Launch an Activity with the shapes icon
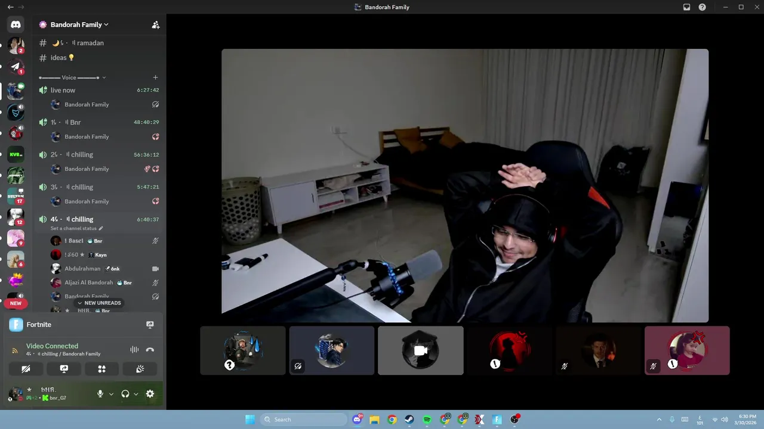Viewport: 764px width, 429px height. point(101,369)
